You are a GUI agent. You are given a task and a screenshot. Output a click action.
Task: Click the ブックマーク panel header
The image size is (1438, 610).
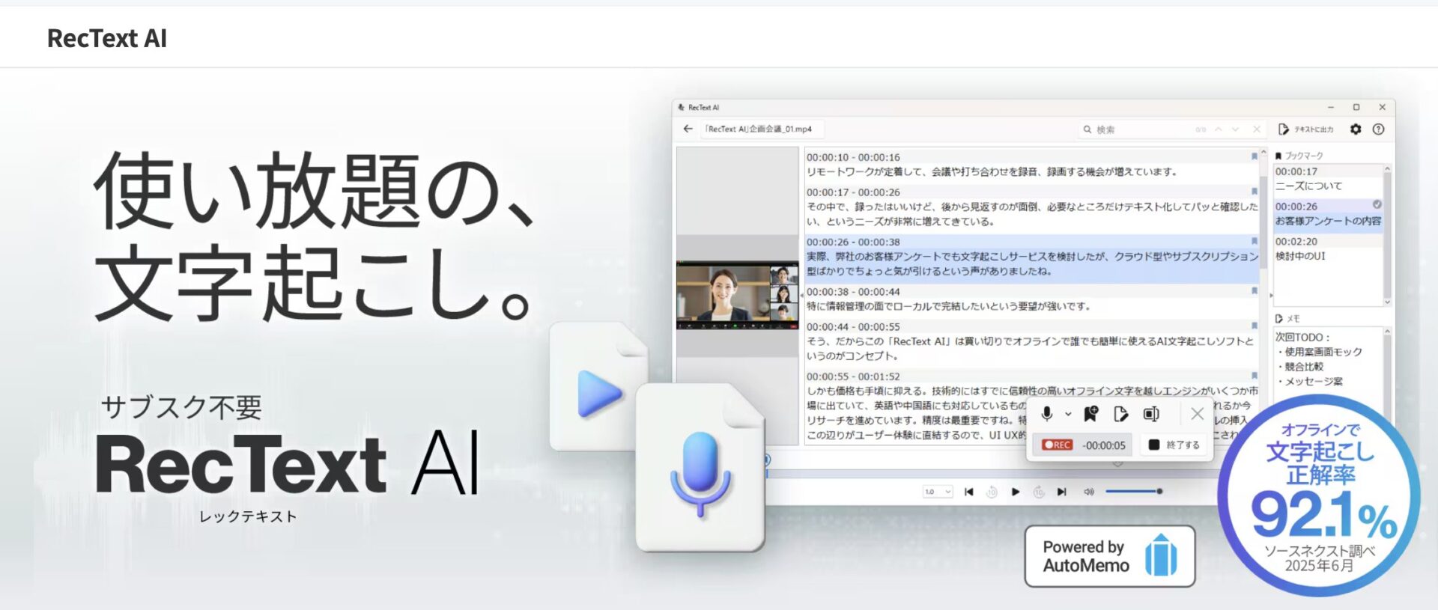[x=1299, y=156]
